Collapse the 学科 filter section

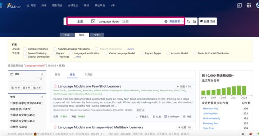pos(42,97)
